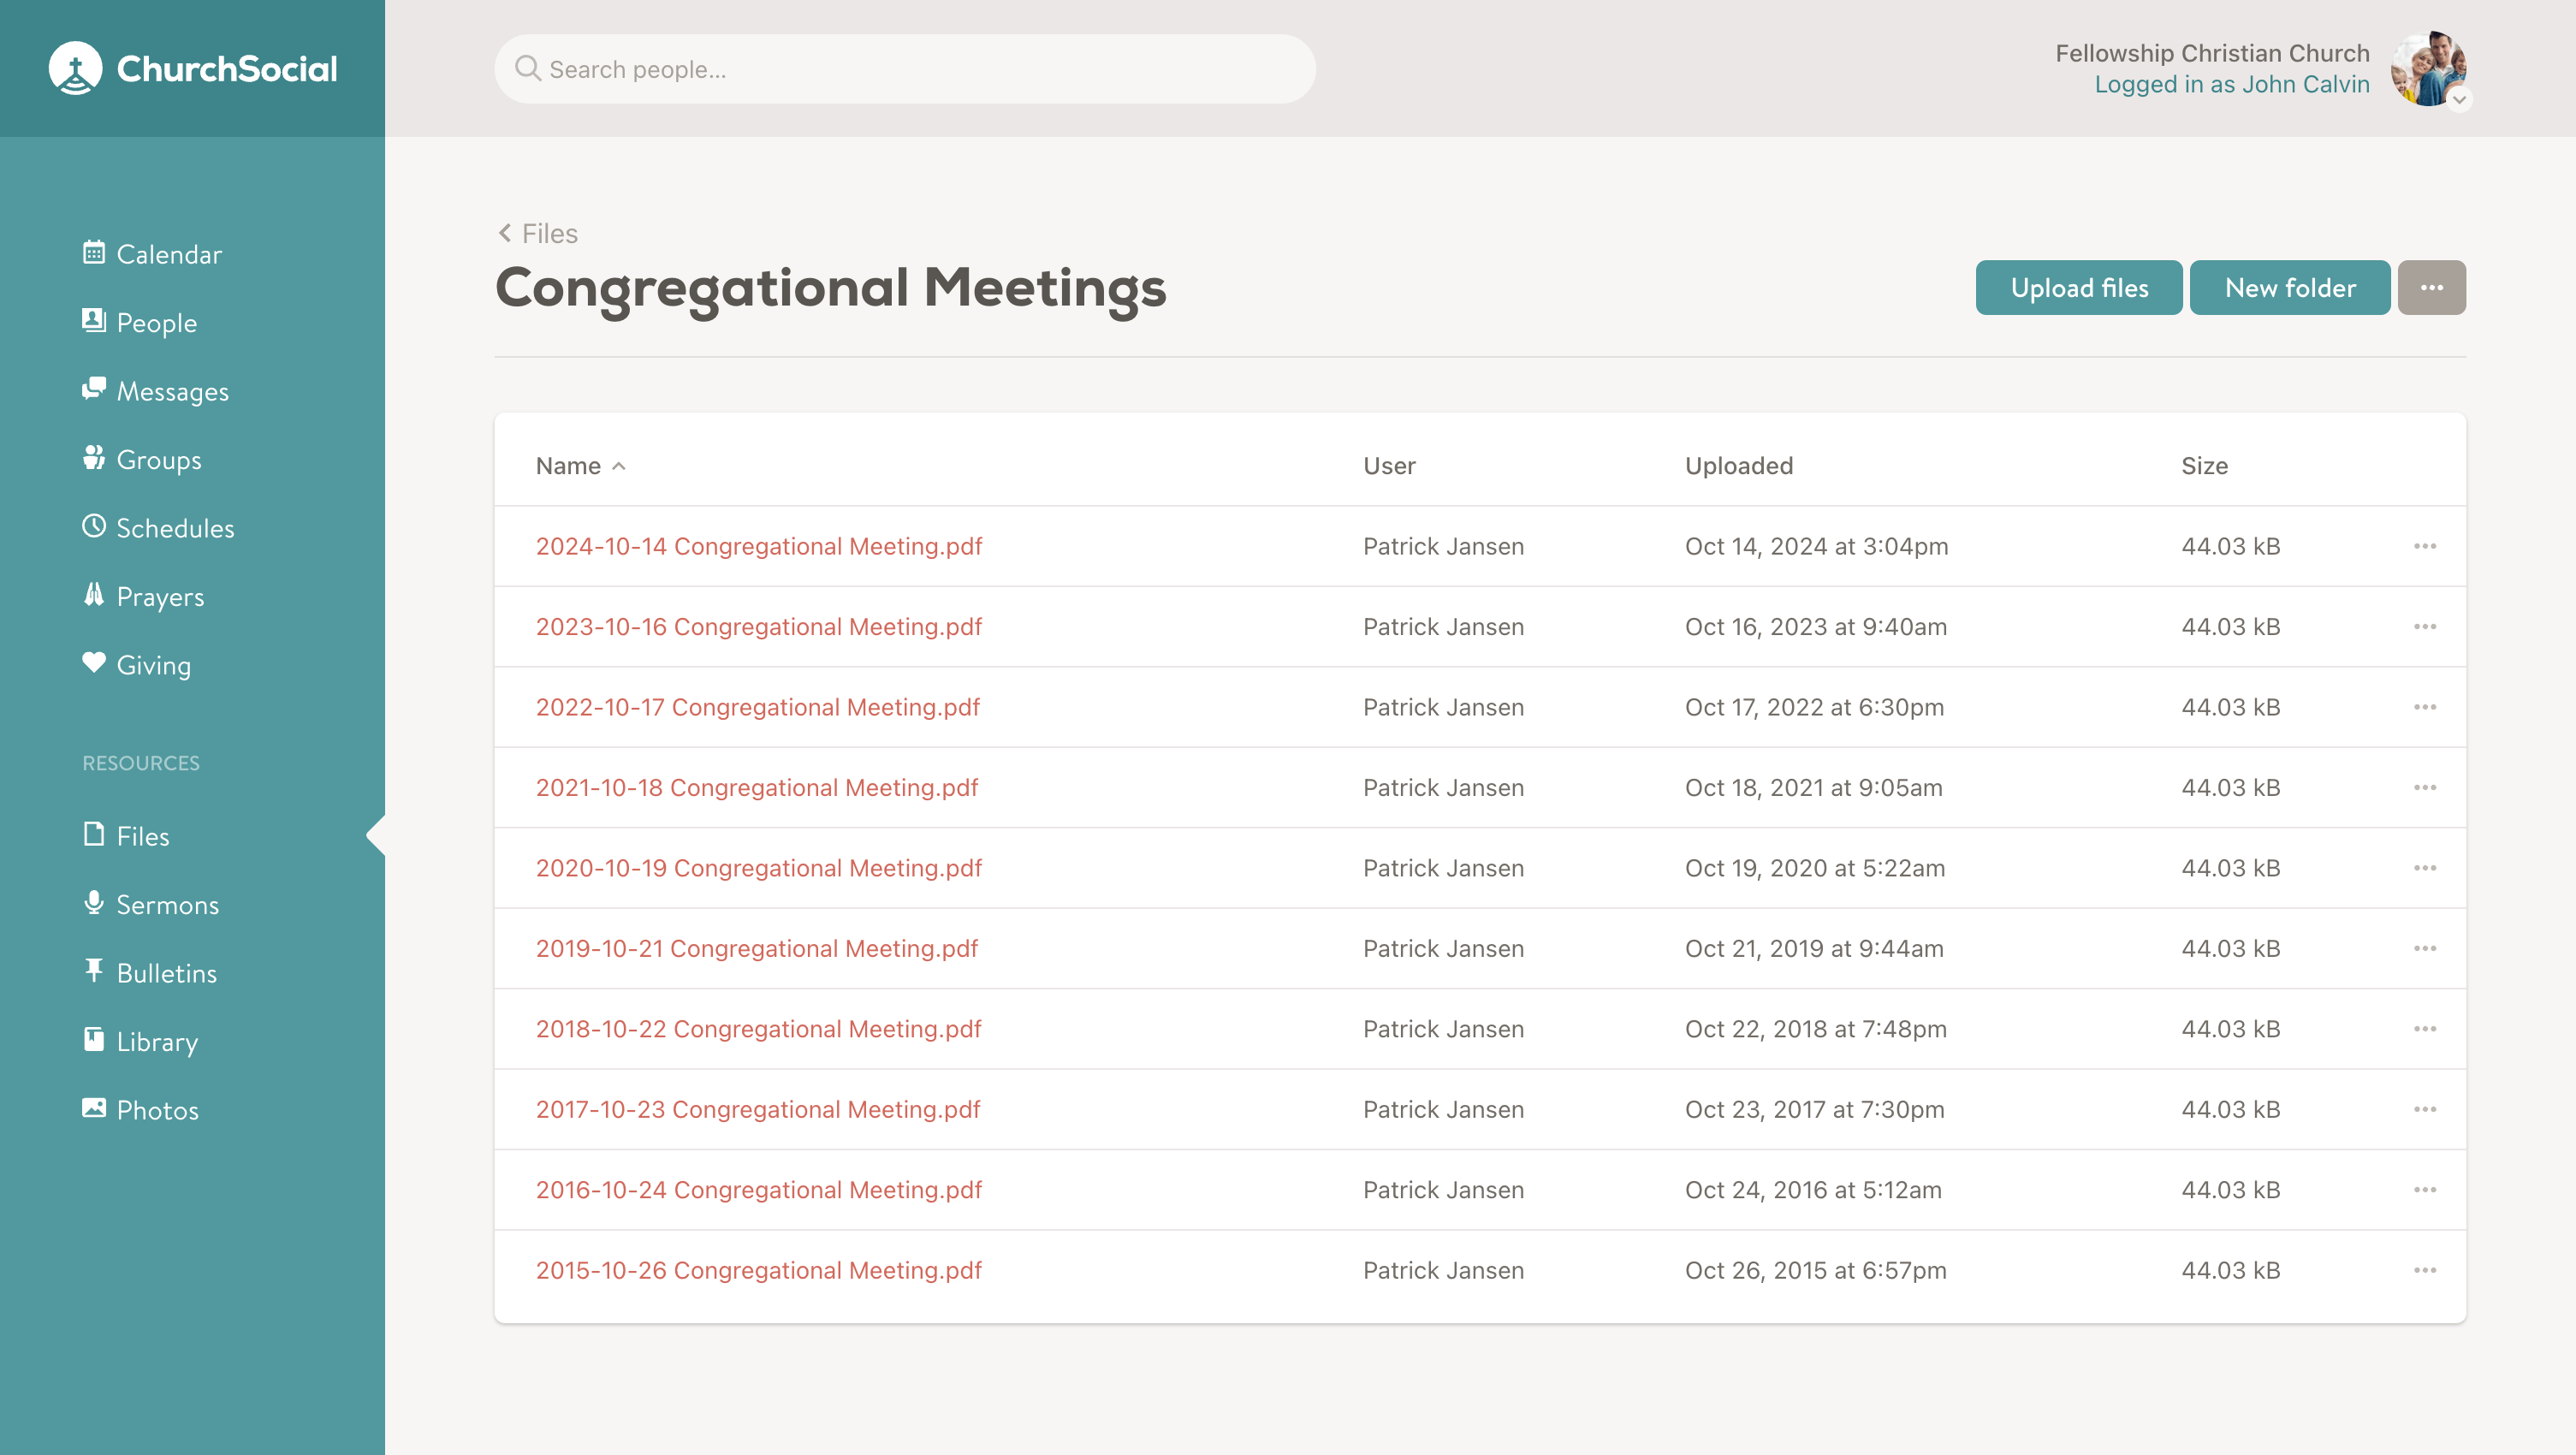Open the Library menu item
This screenshot has width=2576, height=1455.
156,1041
